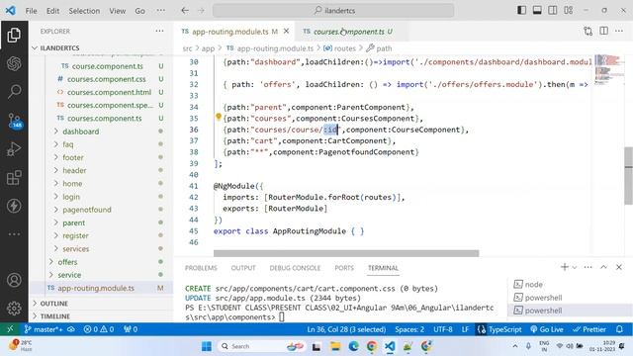Viewport: 633px width, 356px height.
Task: Open the Accounts menu icon
Action: pos(14,280)
